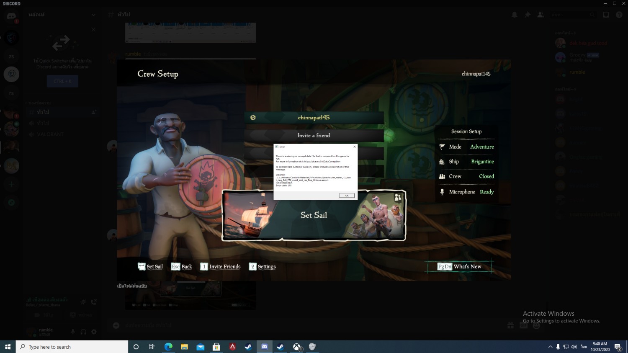Open notification settings bell icon

pos(514,15)
